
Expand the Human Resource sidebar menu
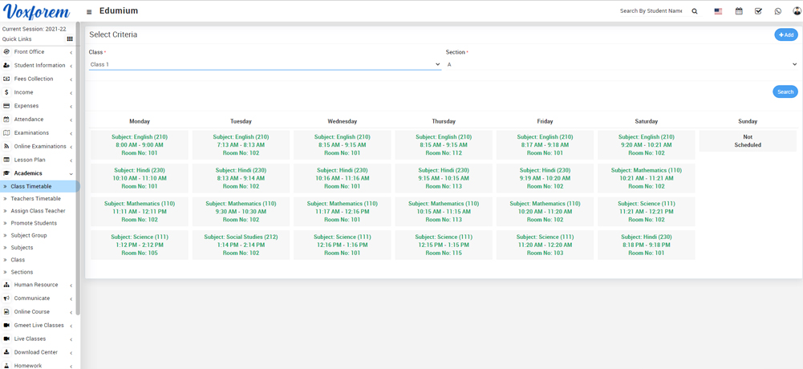tap(39, 285)
